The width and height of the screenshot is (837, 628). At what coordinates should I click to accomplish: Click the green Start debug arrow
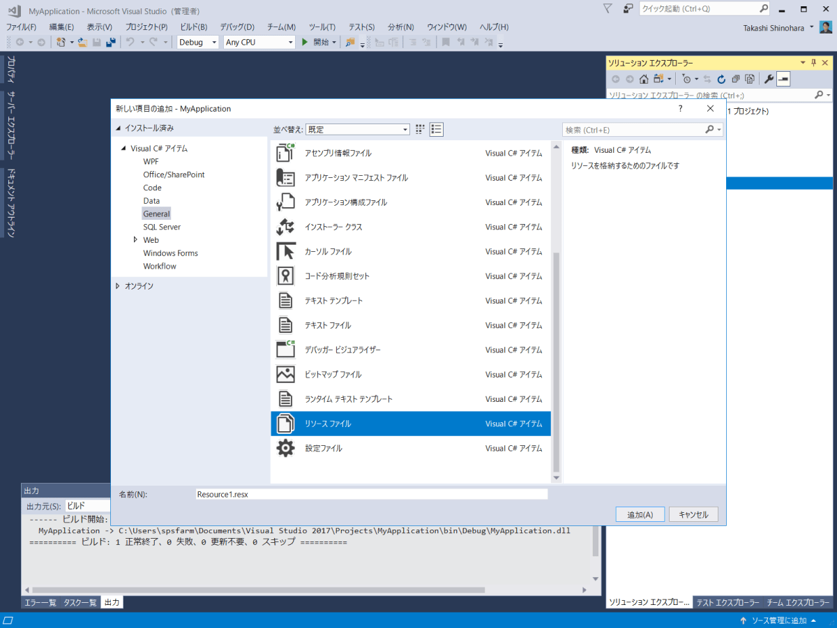click(305, 42)
